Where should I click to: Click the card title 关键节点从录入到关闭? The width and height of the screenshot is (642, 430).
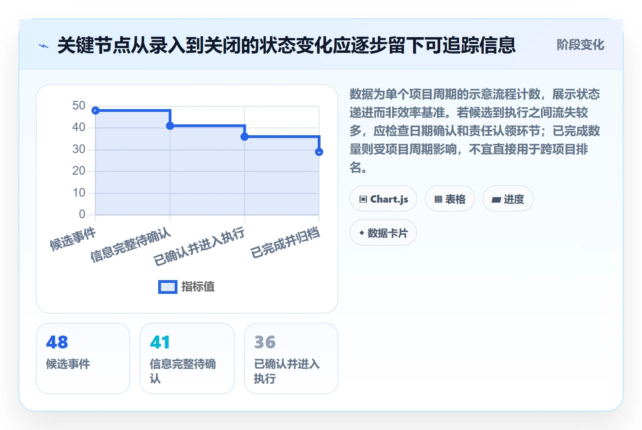pyautogui.click(x=287, y=45)
